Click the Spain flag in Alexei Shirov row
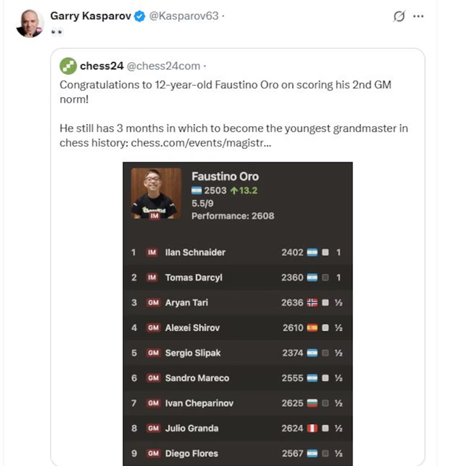 (312, 328)
